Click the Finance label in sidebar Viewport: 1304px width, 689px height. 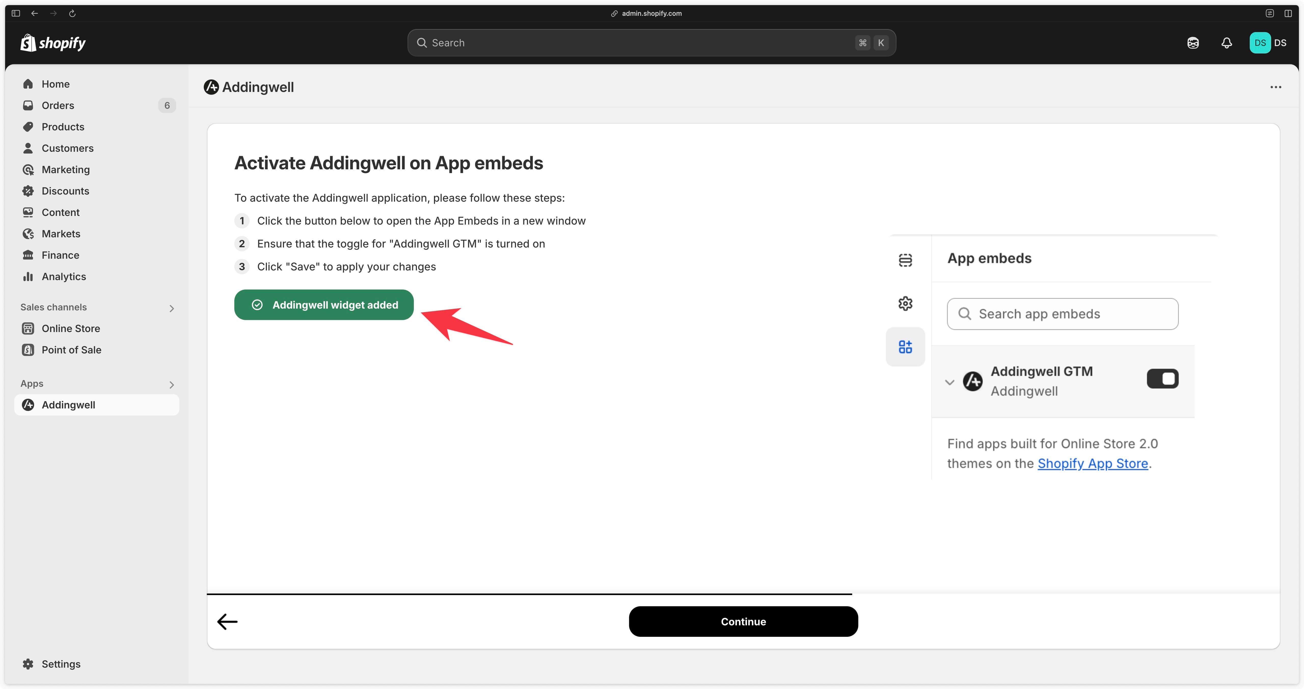point(60,255)
